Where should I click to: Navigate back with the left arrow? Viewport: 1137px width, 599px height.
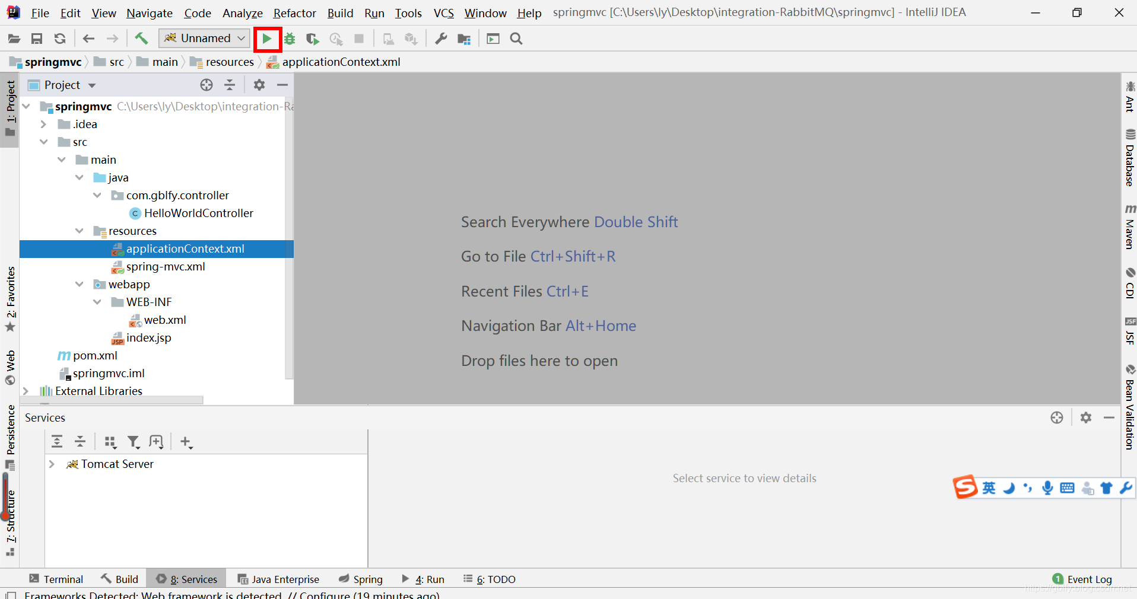pos(88,39)
